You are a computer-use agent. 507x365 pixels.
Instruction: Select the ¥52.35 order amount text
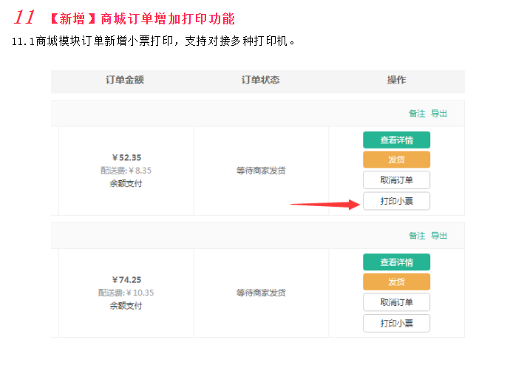pyautogui.click(x=126, y=157)
